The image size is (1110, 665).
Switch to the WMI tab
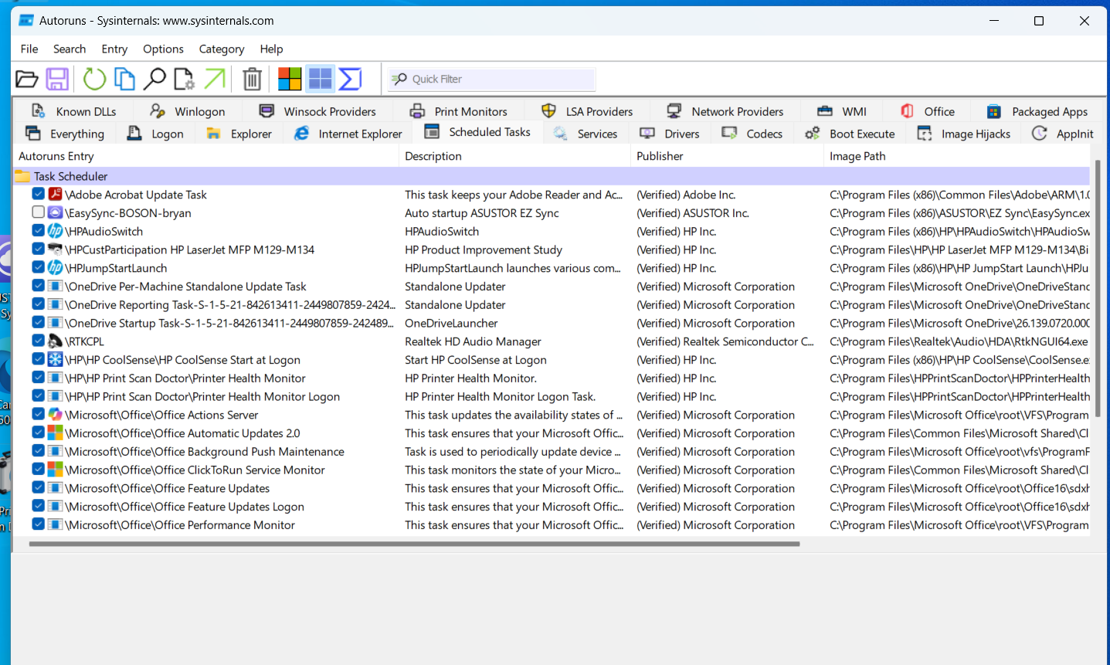pyautogui.click(x=842, y=111)
